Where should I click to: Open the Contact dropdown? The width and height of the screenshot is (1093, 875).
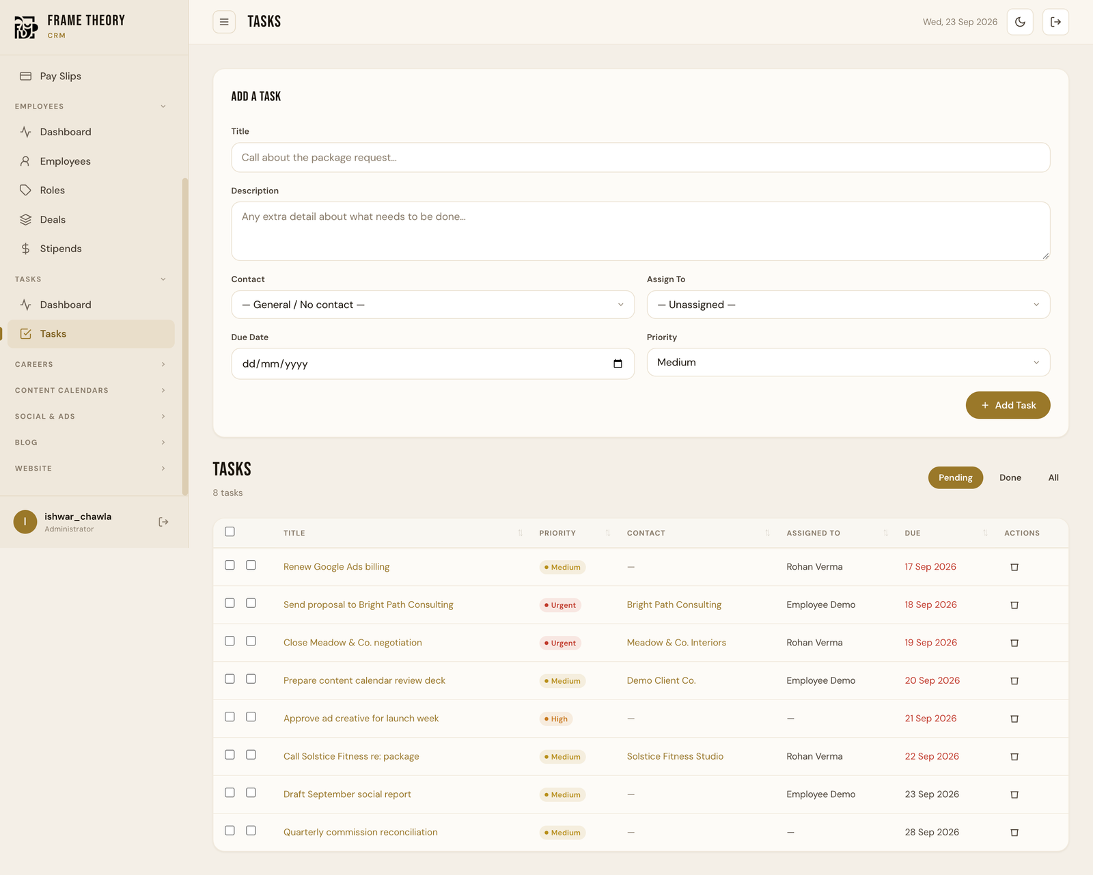click(x=433, y=305)
